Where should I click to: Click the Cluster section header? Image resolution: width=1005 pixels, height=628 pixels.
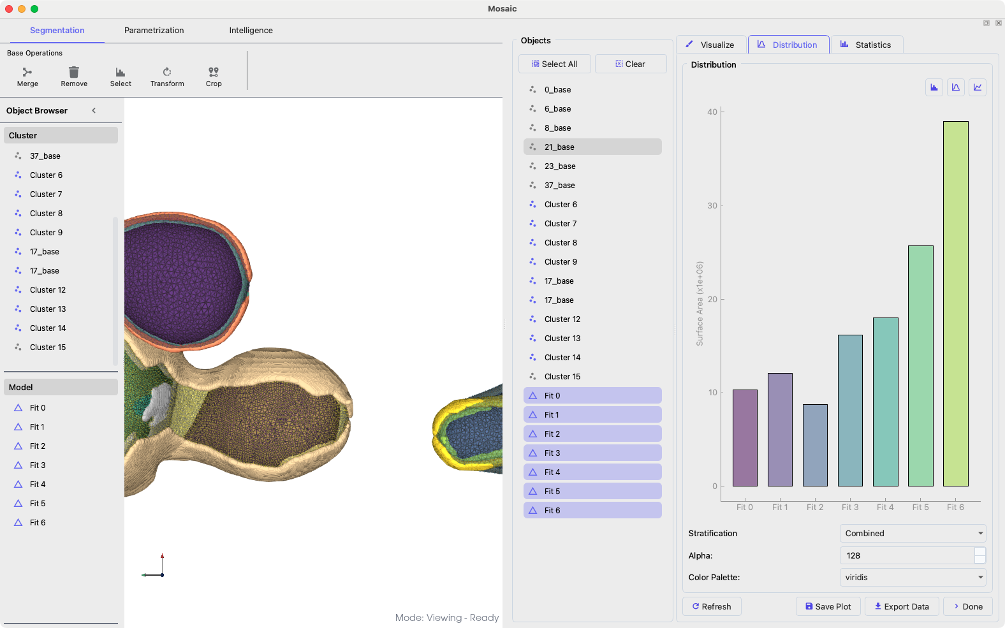coord(61,135)
